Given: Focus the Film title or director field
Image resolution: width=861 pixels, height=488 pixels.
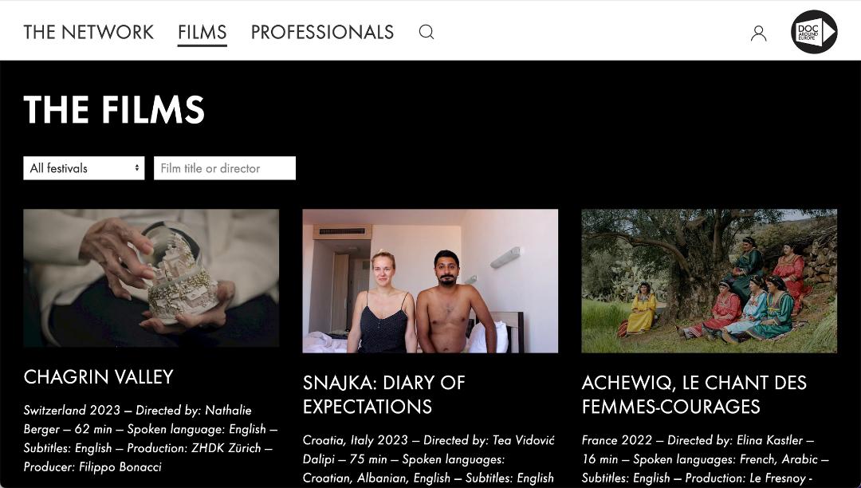Looking at the screenshot, I should [225, 168].
